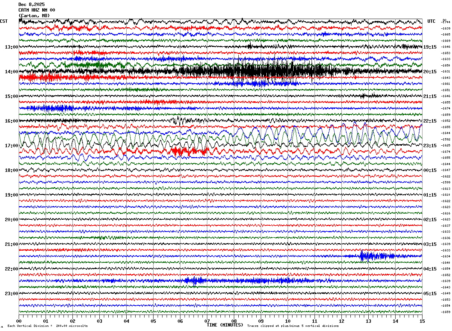The height and width of the screenshot is (331, 452).
Task: Click the (Carton, MO) location label
Action: tap(34, 16)
